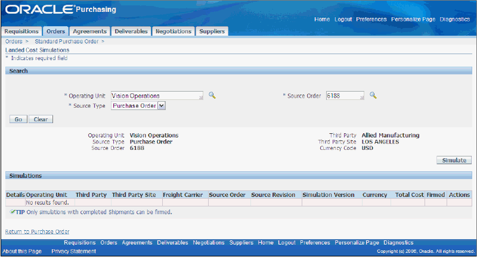The width and height of the screenshot is (477, 257).
Task: Click Standard Purchase Order breadcrumb
Action: (x=67, y=41)
